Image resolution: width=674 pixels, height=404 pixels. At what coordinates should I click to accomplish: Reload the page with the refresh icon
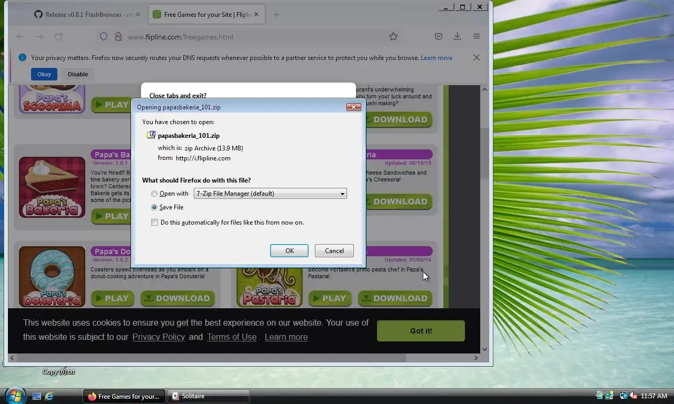click(58, 37)
